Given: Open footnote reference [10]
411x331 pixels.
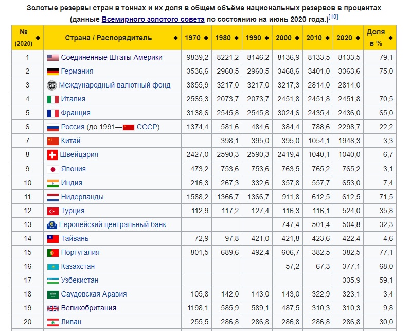Looking at the screenshot, I should tap(333, 17).
